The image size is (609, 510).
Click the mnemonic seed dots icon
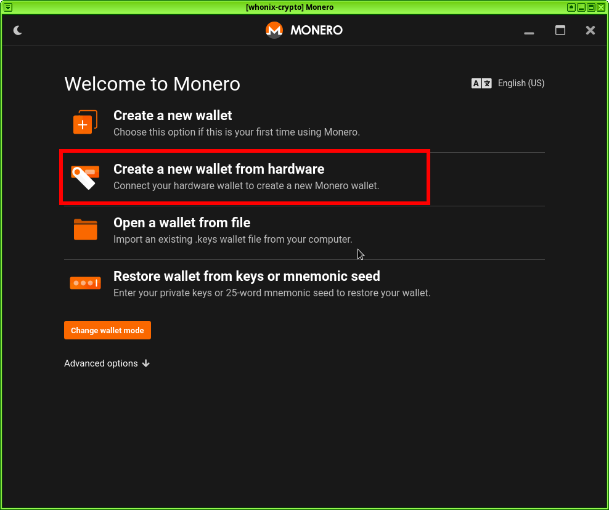(x=86, y=283)
